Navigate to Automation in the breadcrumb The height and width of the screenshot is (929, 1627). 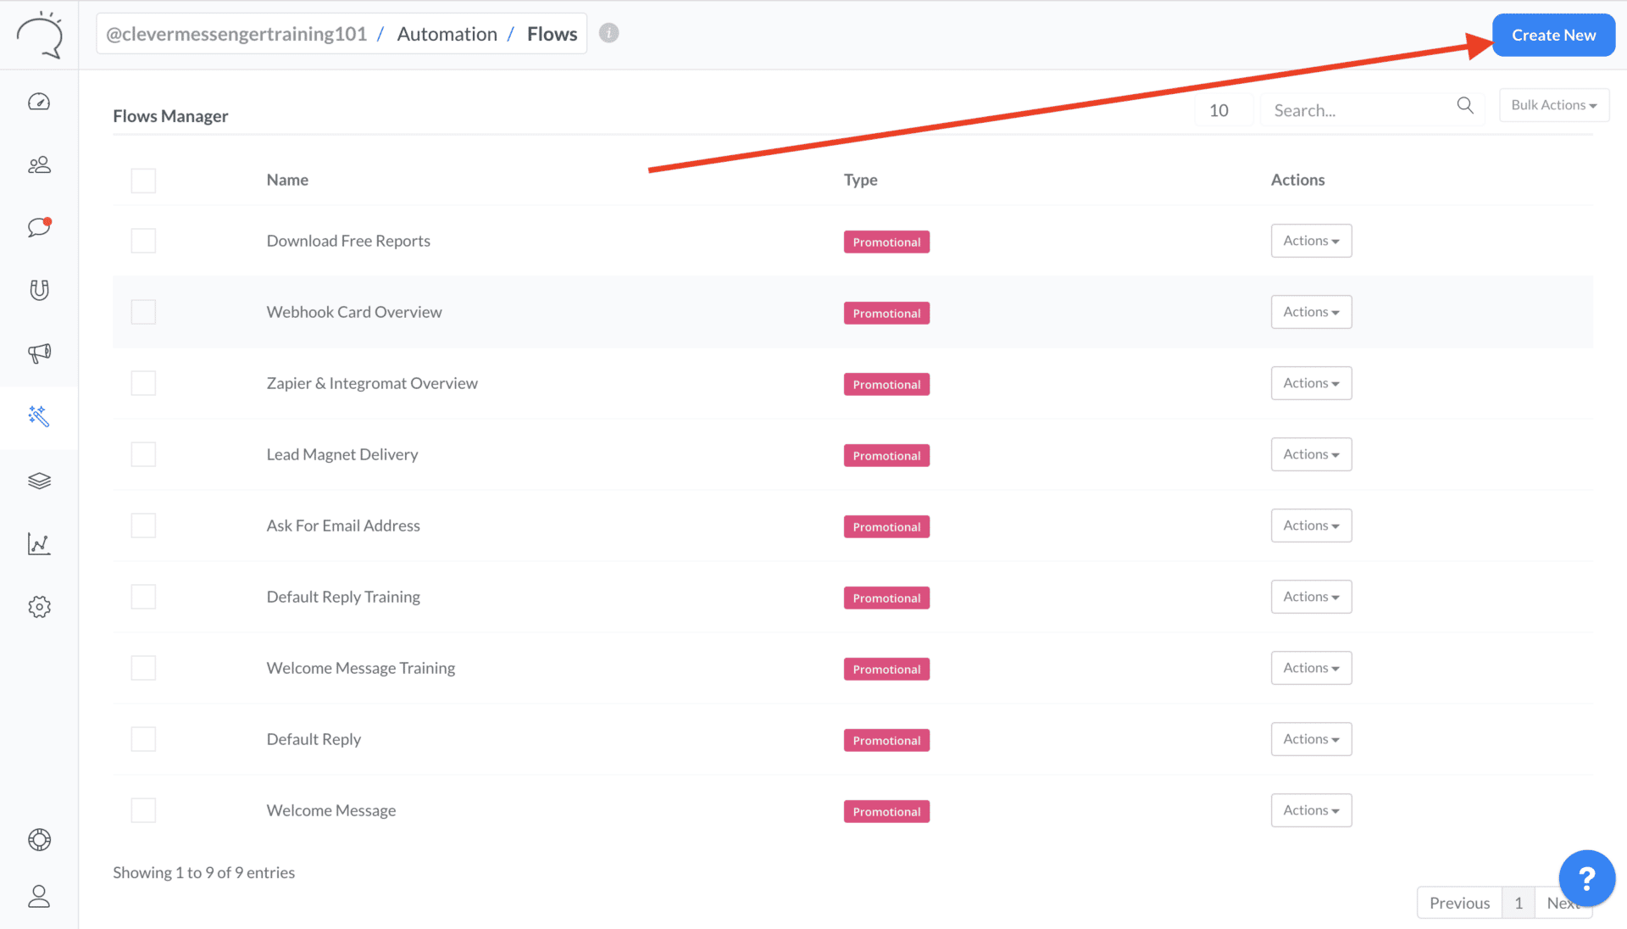447,33
